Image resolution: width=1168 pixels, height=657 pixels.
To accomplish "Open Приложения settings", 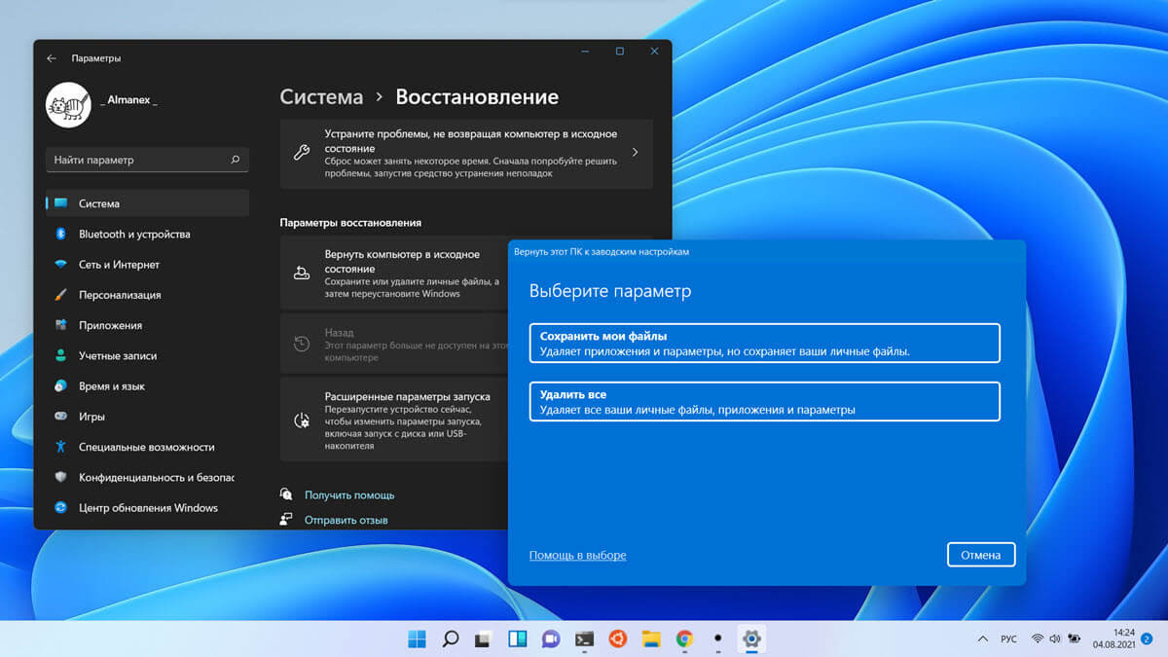I will [x=147, y=325].
